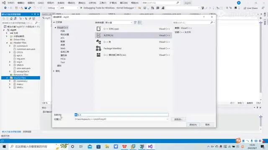
Task: Click the help question mark in dialog
Action: point(204,17)
